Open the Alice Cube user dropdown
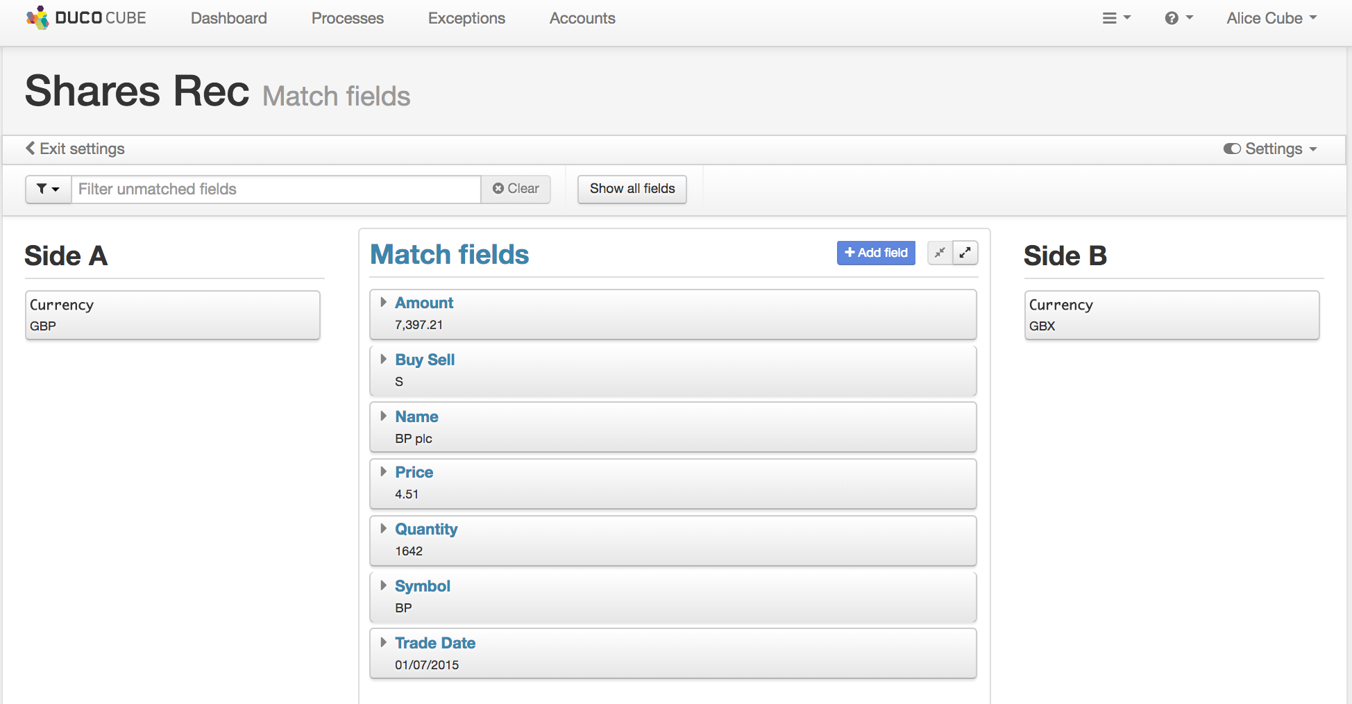This screenshot has height=704, width=1352. point(1271,18)
